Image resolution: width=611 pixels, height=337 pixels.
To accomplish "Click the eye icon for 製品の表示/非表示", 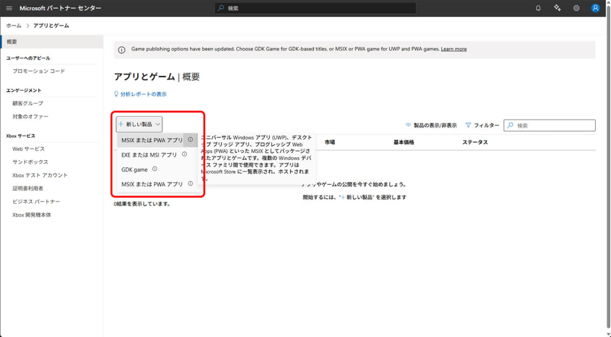I will pyautogui.click(x=408, y=125).
